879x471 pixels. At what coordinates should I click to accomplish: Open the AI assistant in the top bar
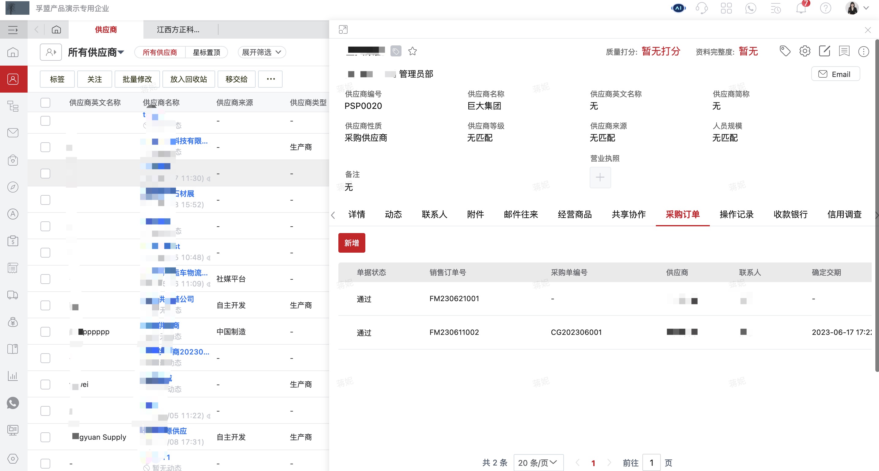click(x=678, y=8)
